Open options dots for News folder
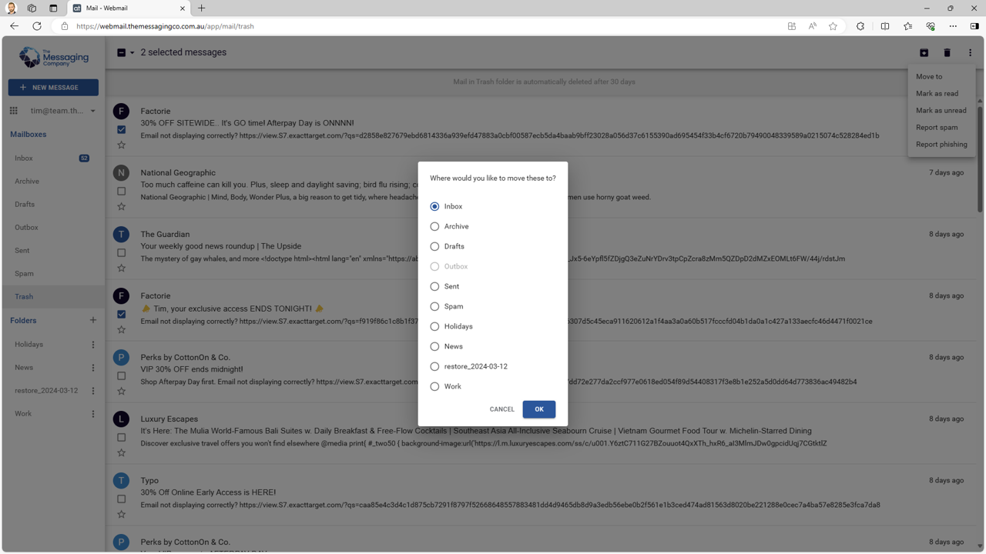 (x=93, y=368)
